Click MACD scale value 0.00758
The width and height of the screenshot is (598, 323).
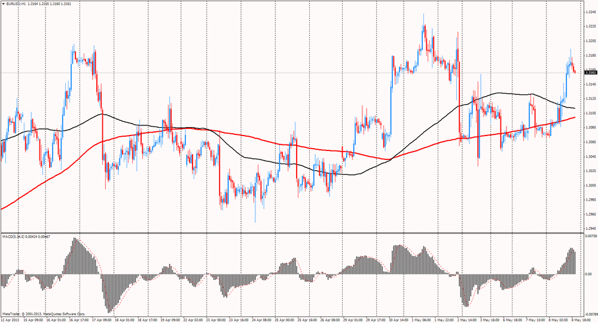point(590,236)
